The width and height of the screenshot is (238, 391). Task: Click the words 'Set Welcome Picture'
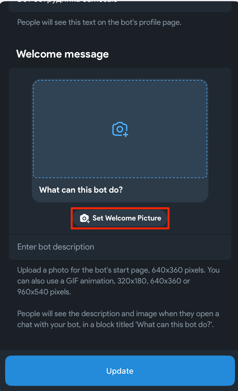[x=127, y=218]
